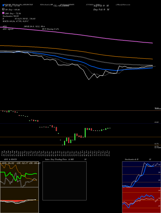Click the navy Stochastics chart panel
The width and height of the screenshot is (161, 213).
[x=141, y=174]
